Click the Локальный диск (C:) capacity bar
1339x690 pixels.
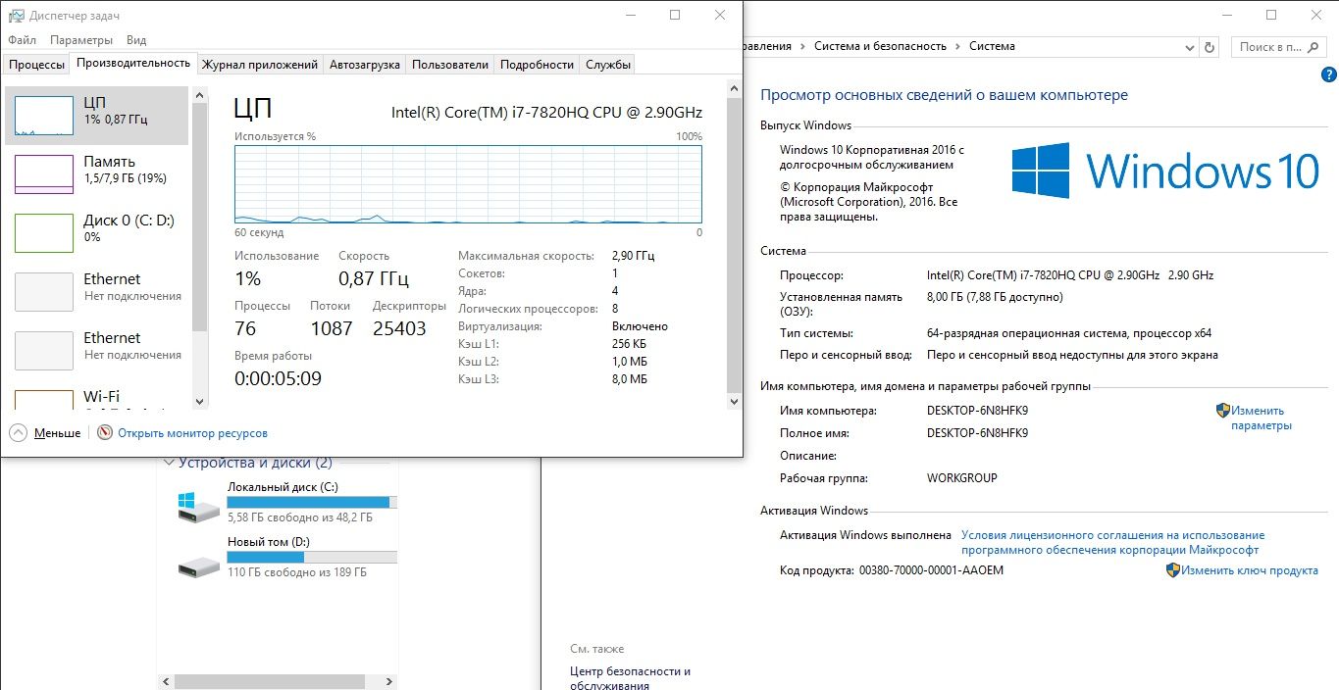pyautogui.click(x=312, y=502)
